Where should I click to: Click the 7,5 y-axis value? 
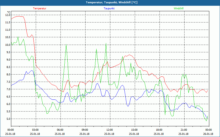[x=8, y=82]
